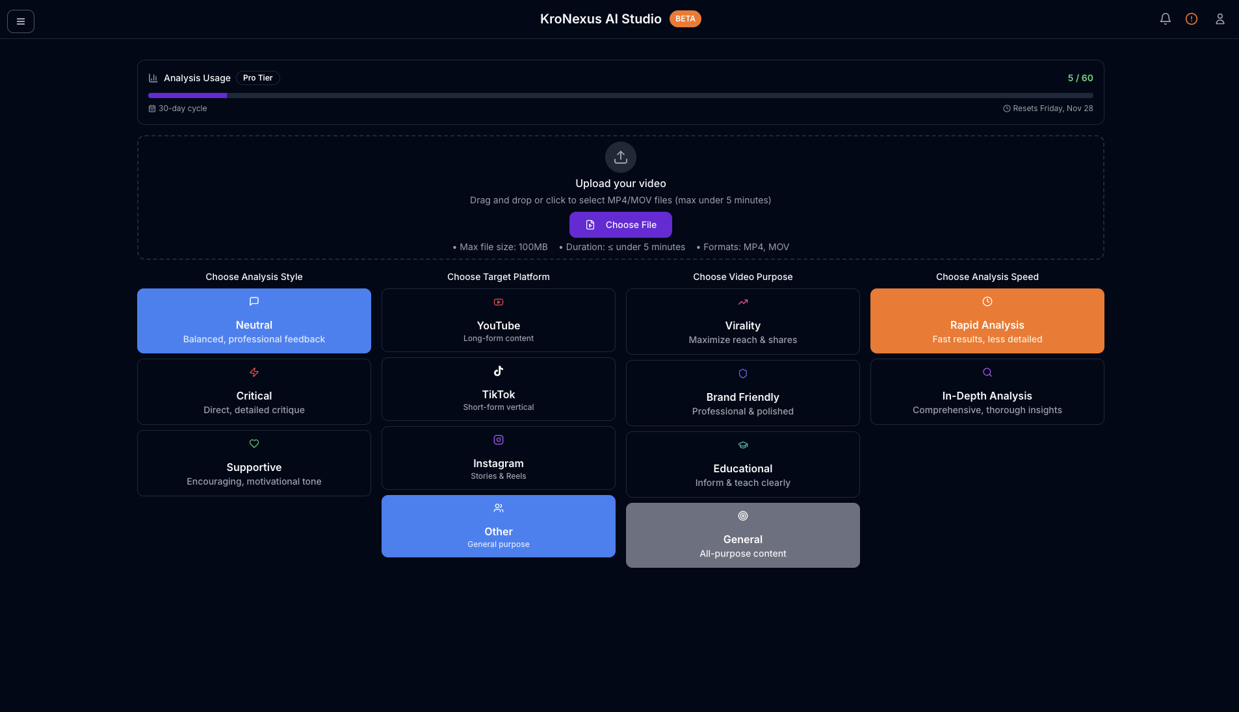Image resolution: width=1239 pixels, height=712 pixels.
Task: Click the TikTok note icon
Action: pyautogui.click(x=498, y=370)
